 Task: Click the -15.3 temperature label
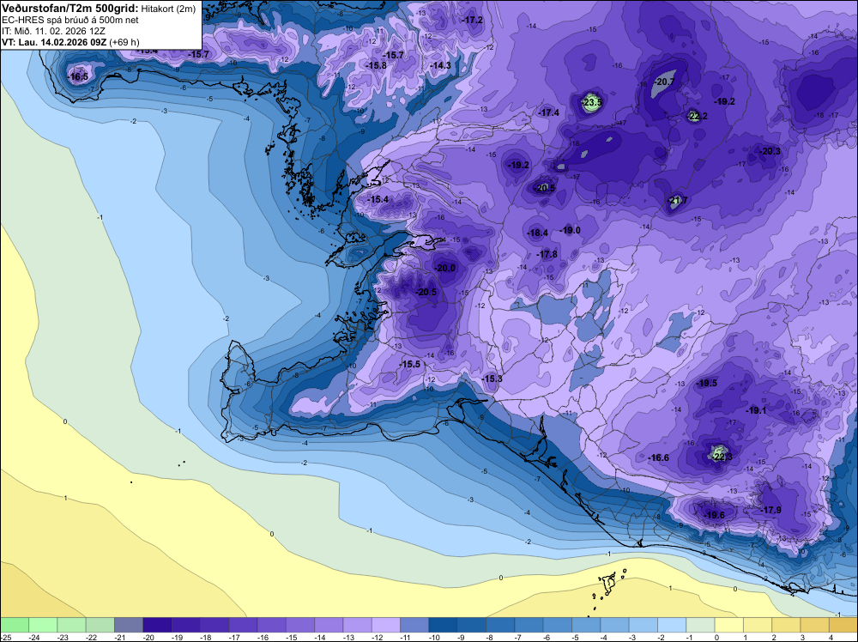pos(492,379)
